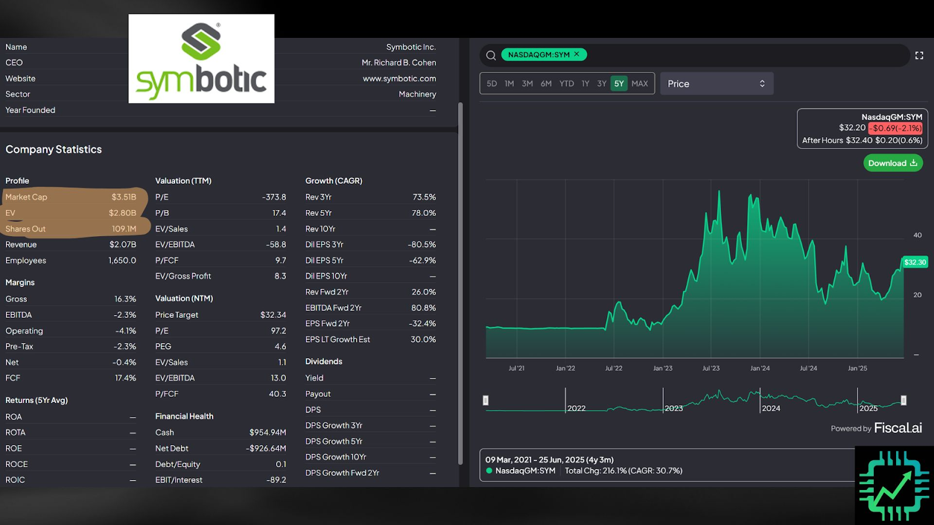Click the Machinery sector value
Image resolution: width=934 pixels, height=525 pixels.
417,94
